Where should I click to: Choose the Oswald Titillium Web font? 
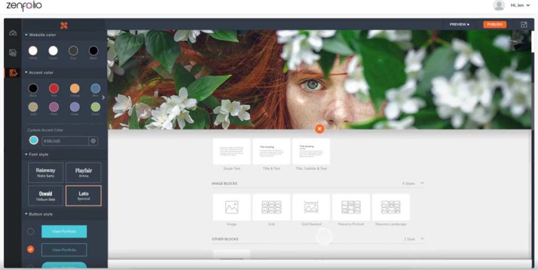(46, 196)
